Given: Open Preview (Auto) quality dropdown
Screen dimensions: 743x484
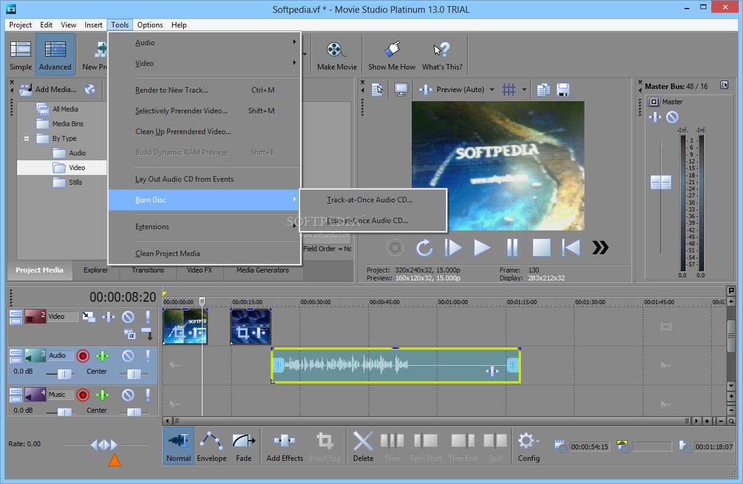Looking at the screenshot, I should point(492,90).
